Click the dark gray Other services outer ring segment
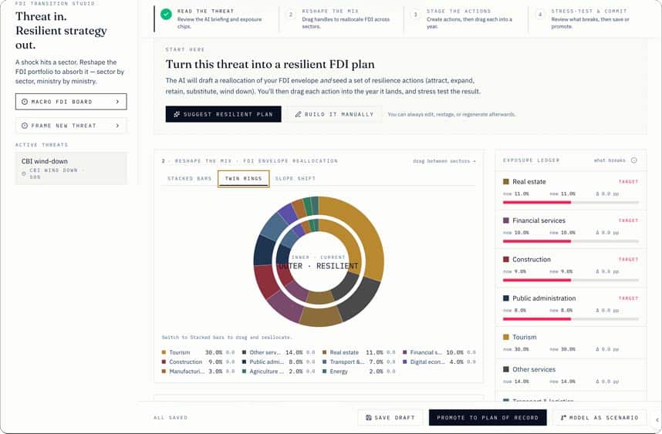 pyautogui.click(x=362, y=302)
